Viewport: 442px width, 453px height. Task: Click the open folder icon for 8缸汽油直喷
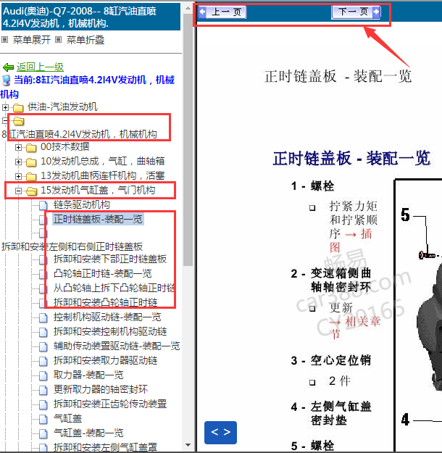[19, 121]
